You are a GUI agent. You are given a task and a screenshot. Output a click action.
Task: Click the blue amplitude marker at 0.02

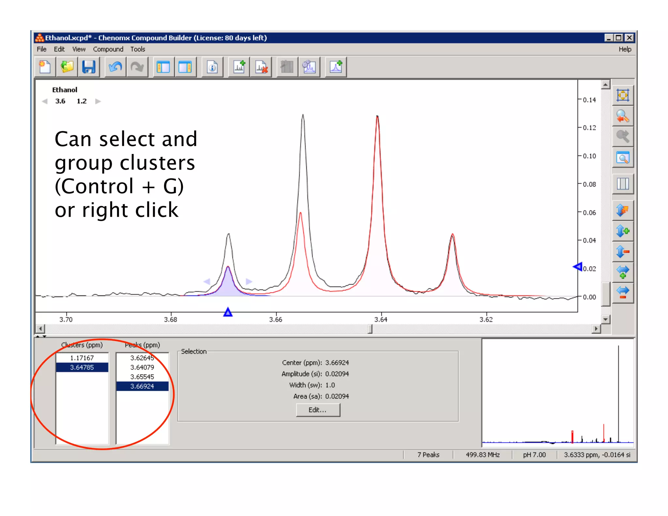pyautogui.click(x=578, y=267)
